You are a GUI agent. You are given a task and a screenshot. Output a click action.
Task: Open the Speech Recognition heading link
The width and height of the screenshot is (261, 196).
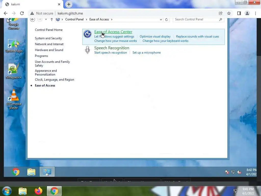[x=112, y=48]
